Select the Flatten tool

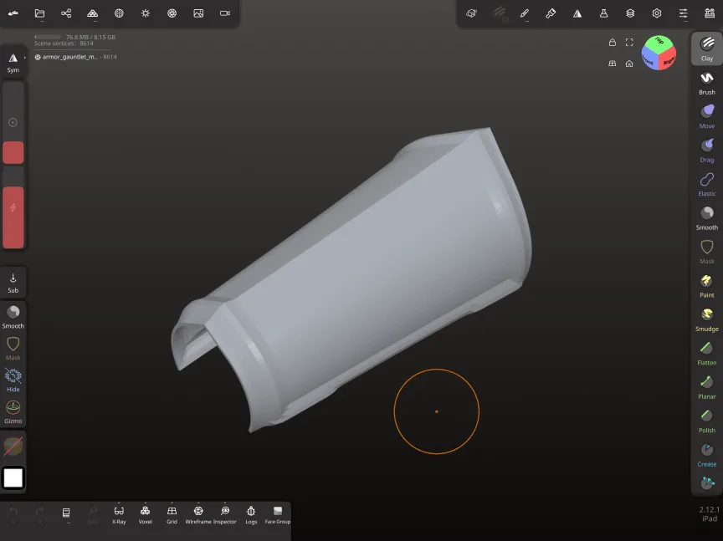point(706,353)
